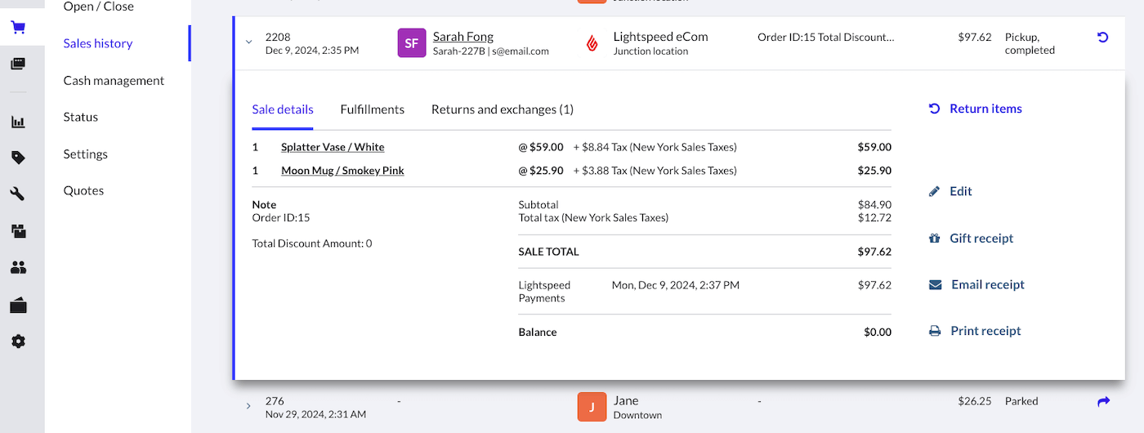Switch to the Sale details tab
Viewport: 1144px width, 433px height.
[x=283, y=109]
